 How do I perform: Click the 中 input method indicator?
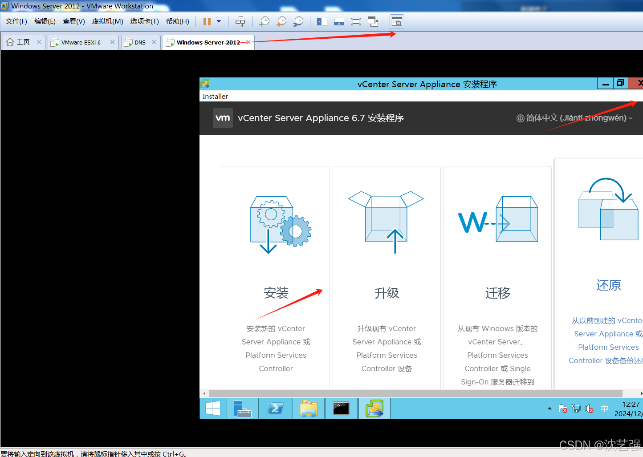coord(604,408)
